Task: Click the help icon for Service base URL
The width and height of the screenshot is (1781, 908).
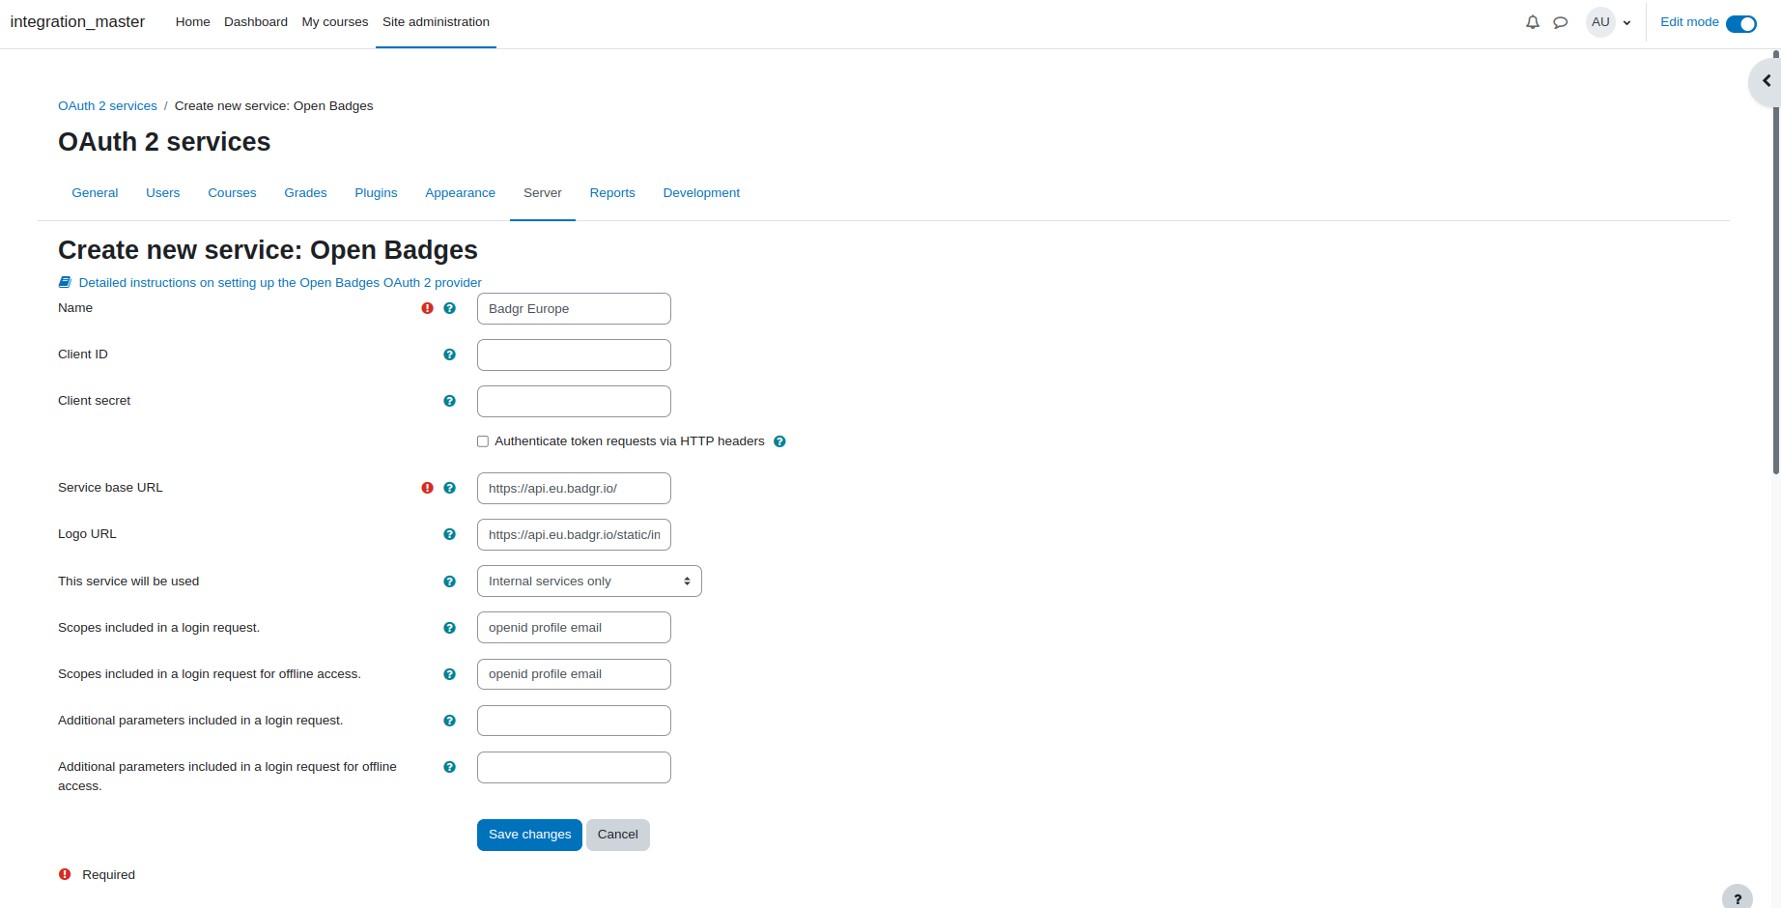Action: pyautogui.click(x=449, y=488)
